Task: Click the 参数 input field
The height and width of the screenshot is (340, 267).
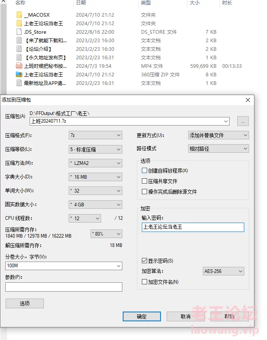Action: tap(64, 287)
